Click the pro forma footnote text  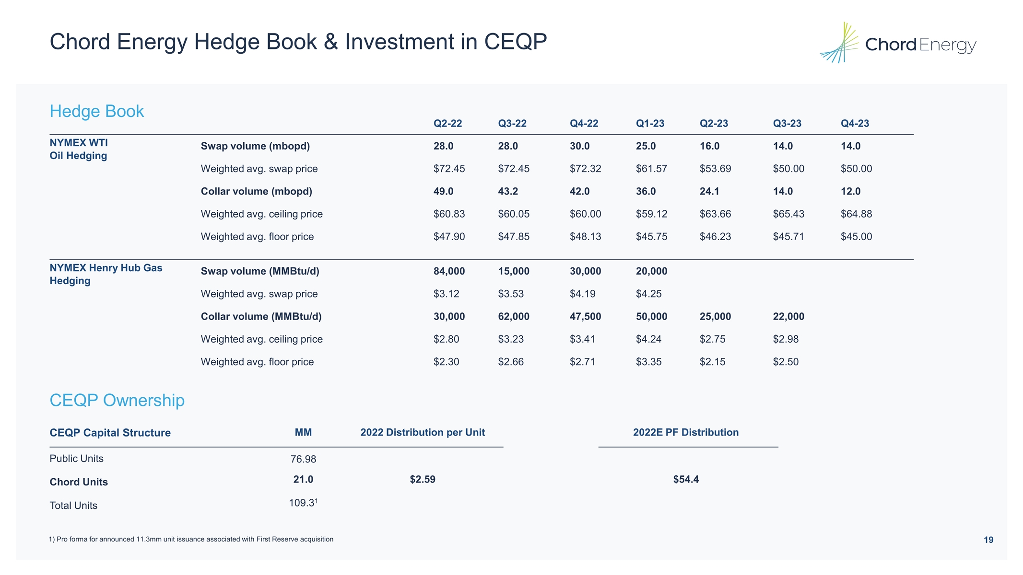[x=191, y=540]
